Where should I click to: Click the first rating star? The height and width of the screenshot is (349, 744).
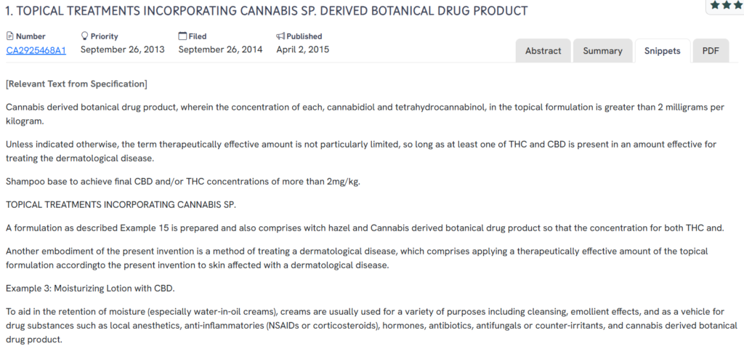pyautogui.click(x=716, y=5)
